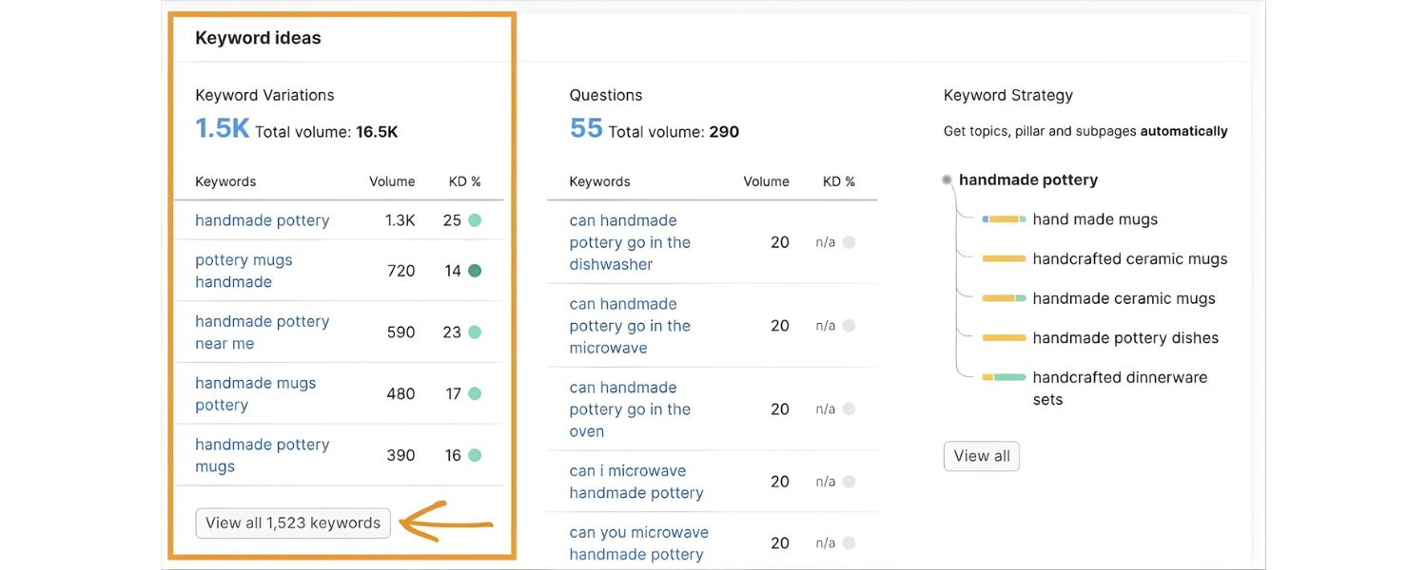Click the grey root node of handmade pottery
This screenshot has height=570, width=1427.
tap(947, 180)
